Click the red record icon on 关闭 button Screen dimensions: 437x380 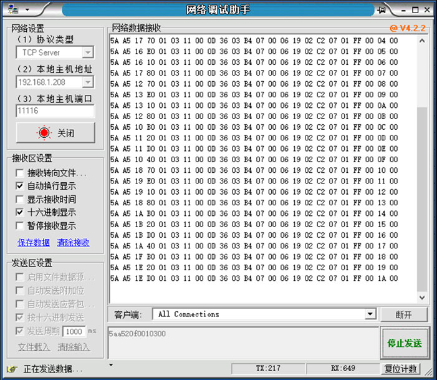pos(44,133)
